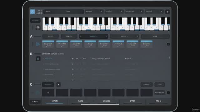The width and height of the screenshot is (200, 112).
Task: Switch to the Pad tab
Action: 132,101
